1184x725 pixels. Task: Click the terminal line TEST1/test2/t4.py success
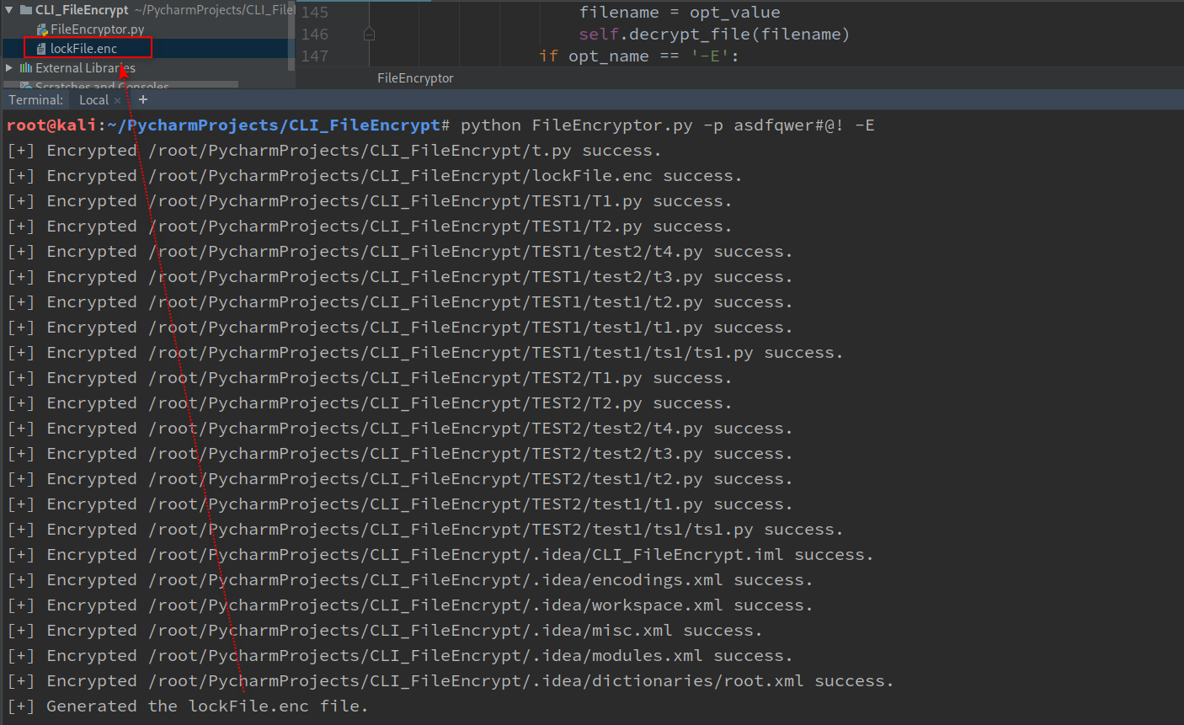tap(400, 252)
